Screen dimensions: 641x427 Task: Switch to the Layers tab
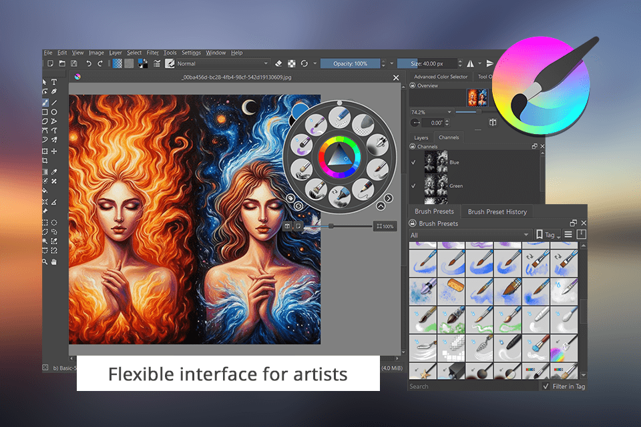coord(421,137)
